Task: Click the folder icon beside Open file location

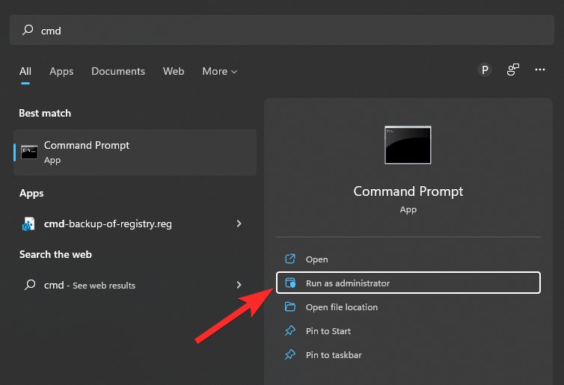Action: (x=291, y=307)
